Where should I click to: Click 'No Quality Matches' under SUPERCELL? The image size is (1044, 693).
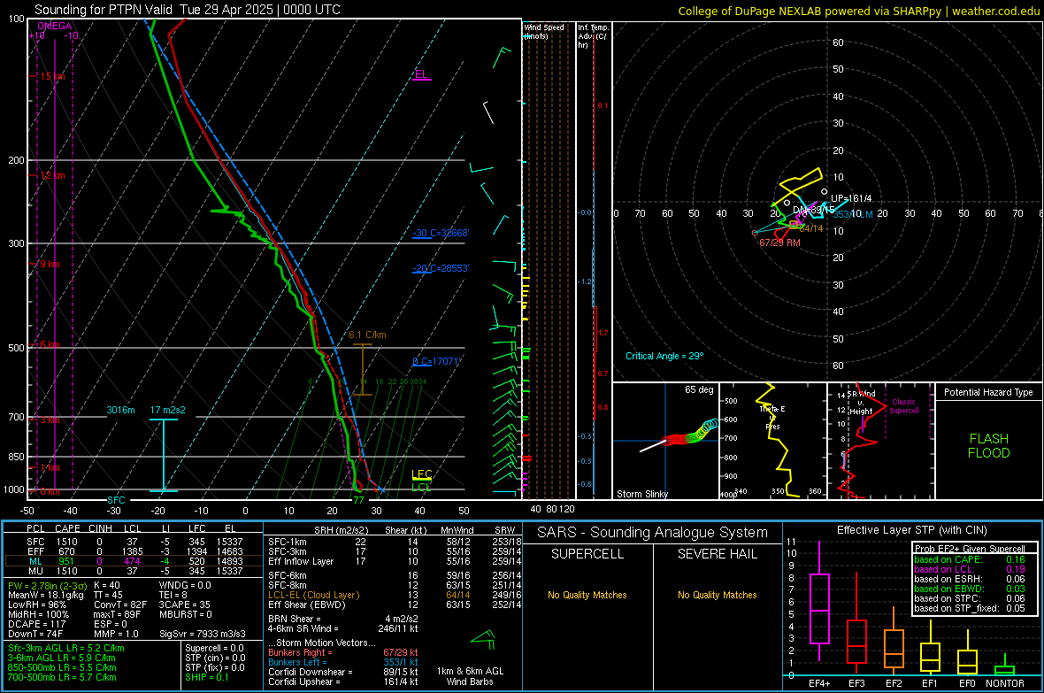pyautogui.click(x=587, y=595)
